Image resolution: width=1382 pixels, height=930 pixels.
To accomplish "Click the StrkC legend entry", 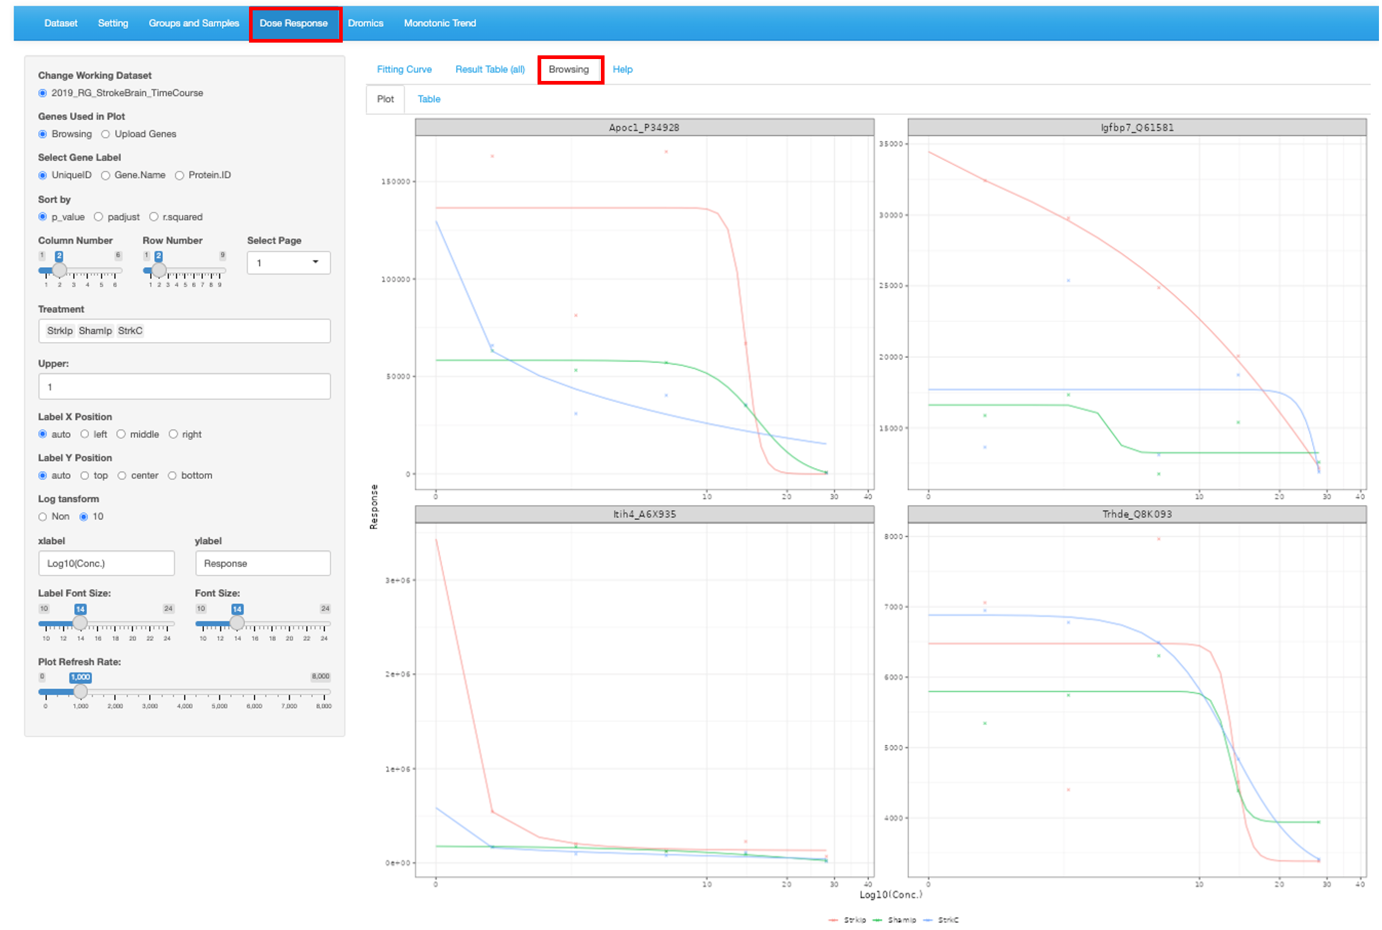I will (941, 920).
